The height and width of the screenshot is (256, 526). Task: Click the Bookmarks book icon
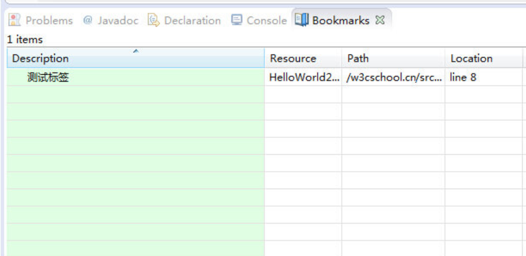click(302, 20)
